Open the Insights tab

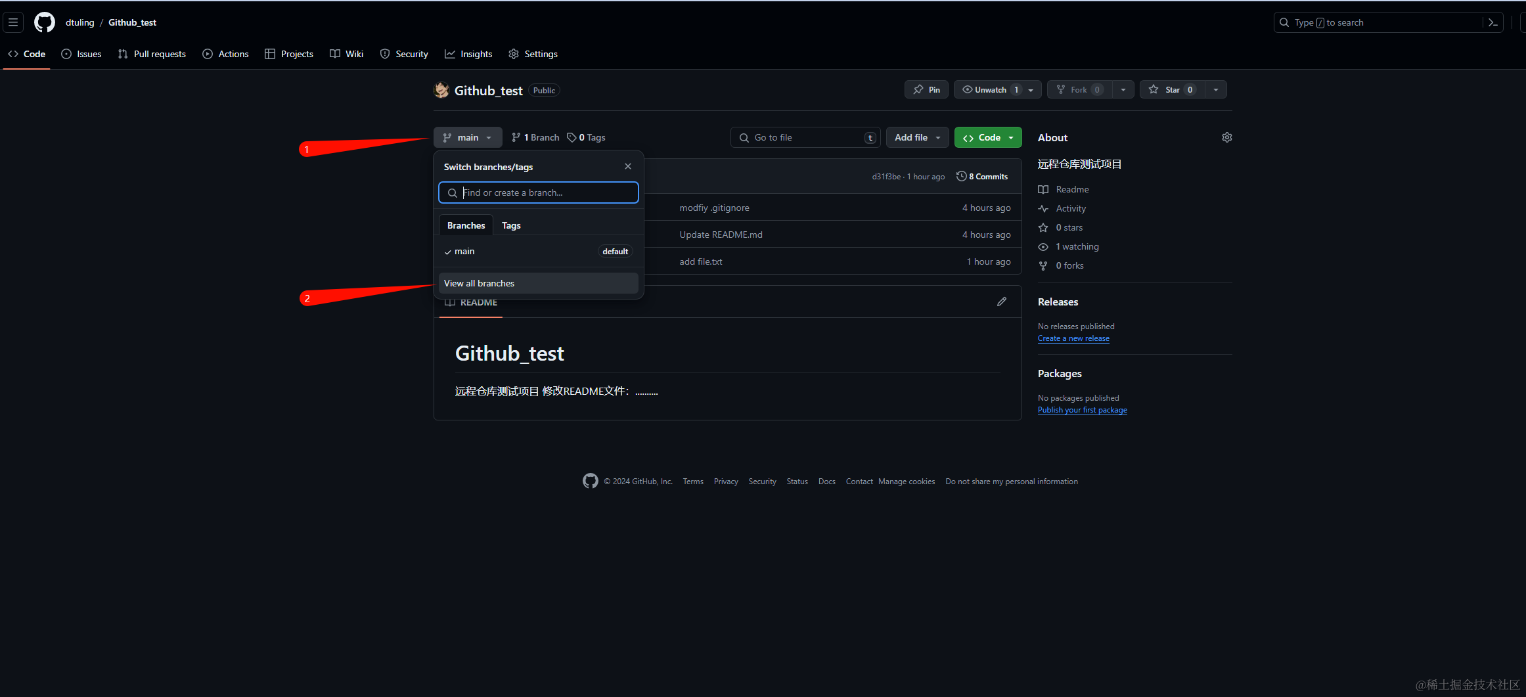click(468, 54)
